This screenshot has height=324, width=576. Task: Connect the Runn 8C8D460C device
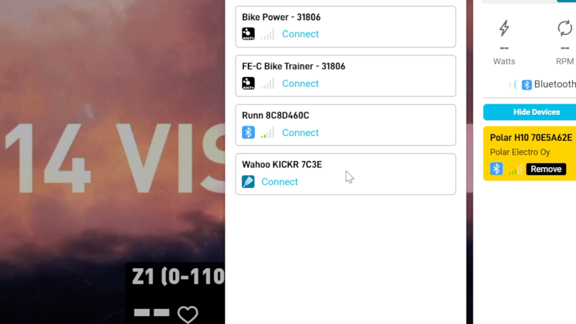(300, 132)
